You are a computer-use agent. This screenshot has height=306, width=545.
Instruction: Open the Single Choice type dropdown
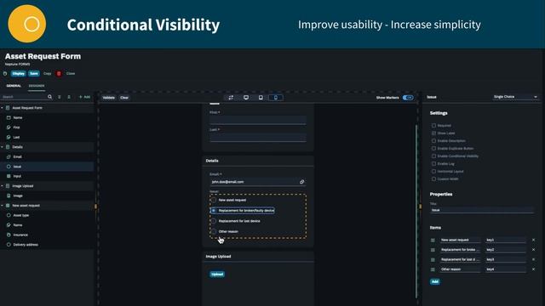pos(515,97)
